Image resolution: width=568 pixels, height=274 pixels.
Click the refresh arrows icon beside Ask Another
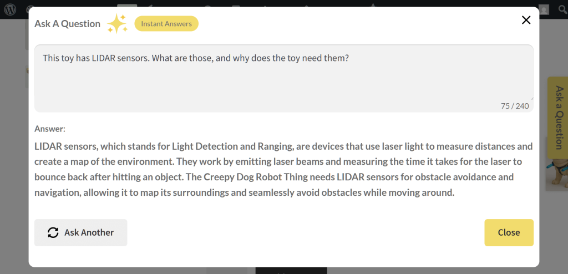(53, 233)
